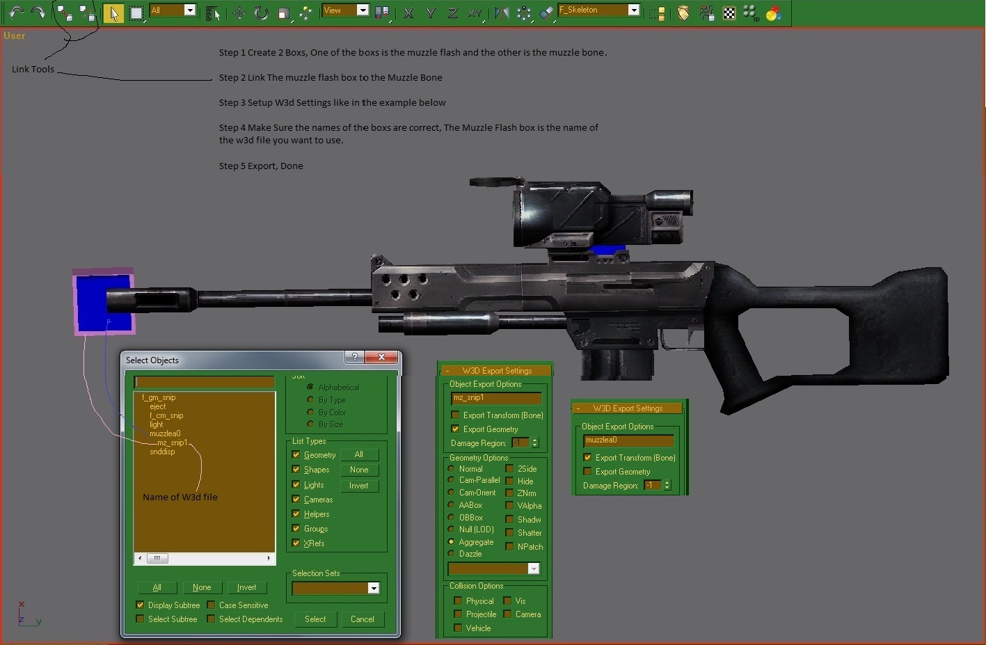This screenshot has width=986, height=645.
Task: Choose the AABox geometry option
Action: pyautogui.click(x=452, y=505)
